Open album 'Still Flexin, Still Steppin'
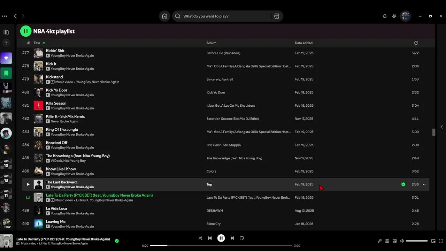 pyautogui.click(x=223, y=145)
